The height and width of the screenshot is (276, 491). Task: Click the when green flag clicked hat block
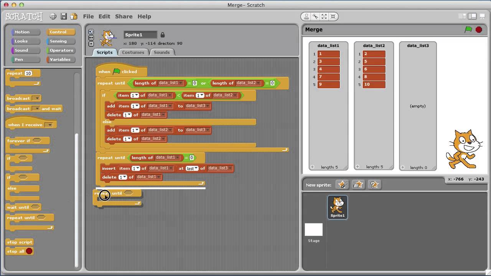122,71
